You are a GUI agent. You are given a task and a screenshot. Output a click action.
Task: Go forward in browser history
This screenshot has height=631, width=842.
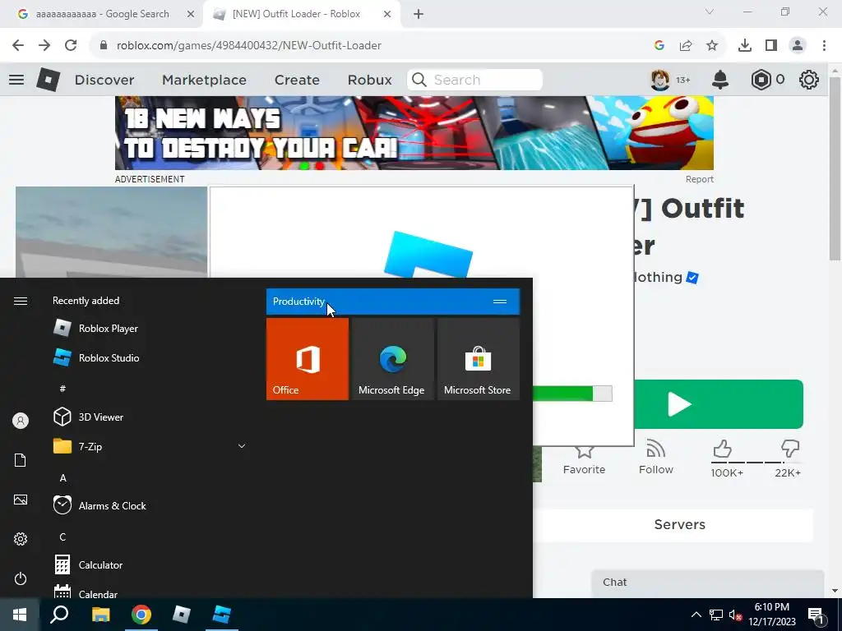click(44, 46)
